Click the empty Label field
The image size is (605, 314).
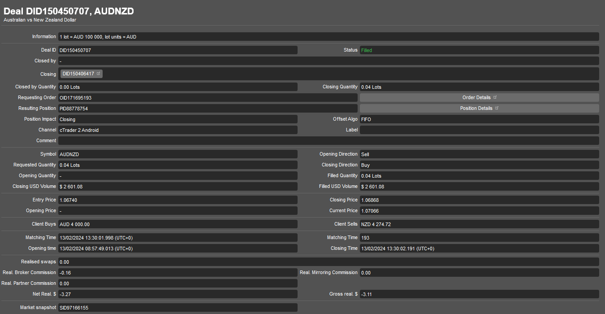(x=479, y=130)
